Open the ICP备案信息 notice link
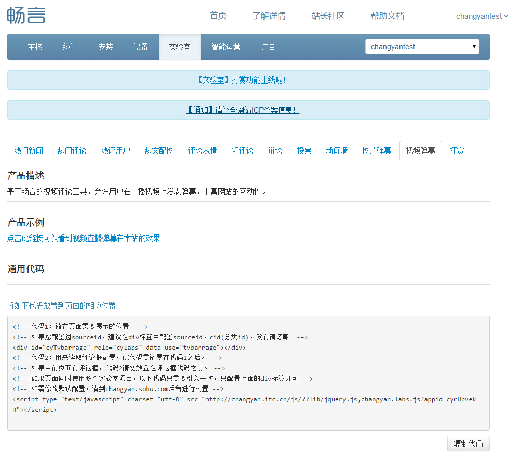Image resolution: width=510 pixels, height=458 pixels. point(242,110)
